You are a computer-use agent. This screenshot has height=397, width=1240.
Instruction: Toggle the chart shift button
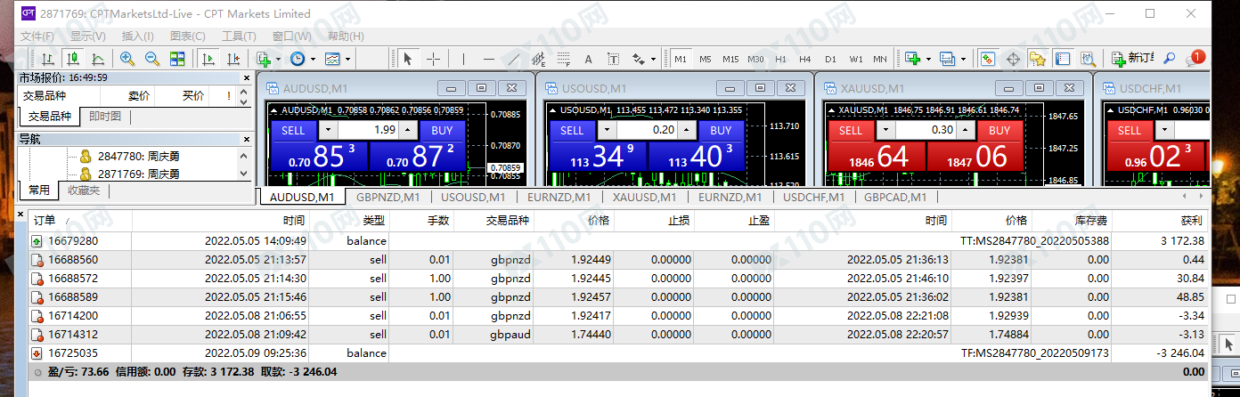pos(233,59)
